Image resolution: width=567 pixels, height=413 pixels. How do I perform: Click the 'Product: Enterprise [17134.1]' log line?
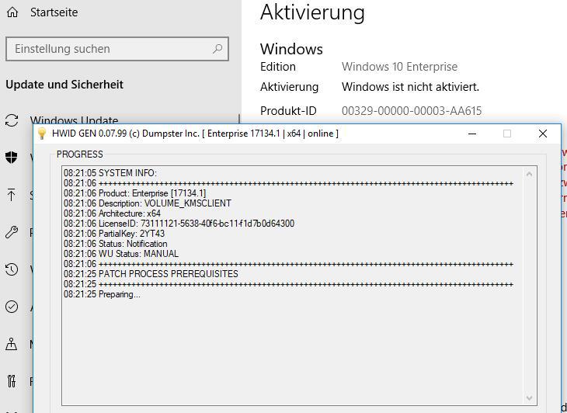pos(135,193)
